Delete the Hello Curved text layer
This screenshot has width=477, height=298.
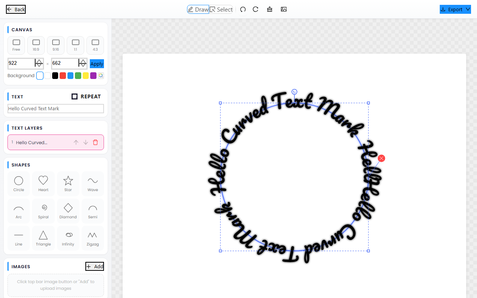[x=95, y=142]
